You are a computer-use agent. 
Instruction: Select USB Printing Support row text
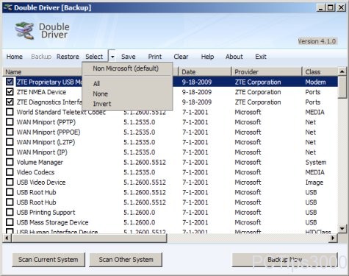(46, 212)
